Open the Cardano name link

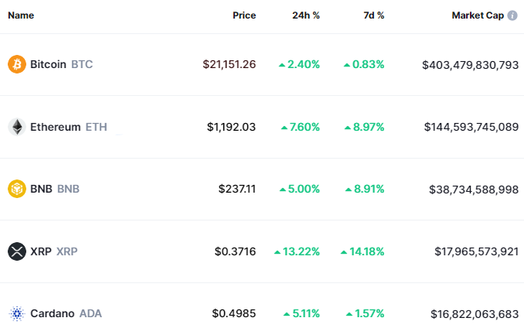tap(53, 313)
